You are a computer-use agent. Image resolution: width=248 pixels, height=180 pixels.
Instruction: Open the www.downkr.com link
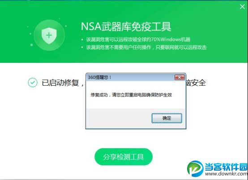point(227,174)
